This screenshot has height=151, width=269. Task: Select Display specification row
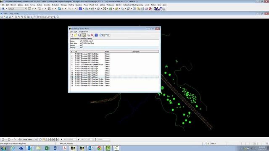(114, 47)
